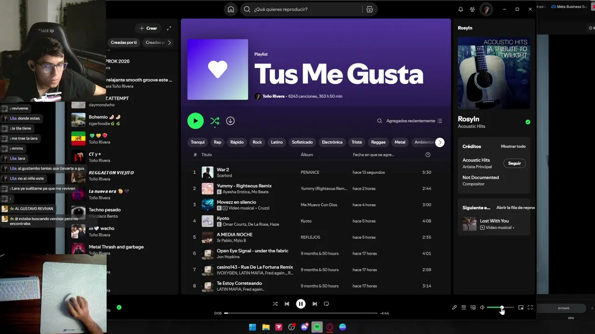Filter by Reggae chip
This screenshot has width=595, height=334.
[378, 142]
